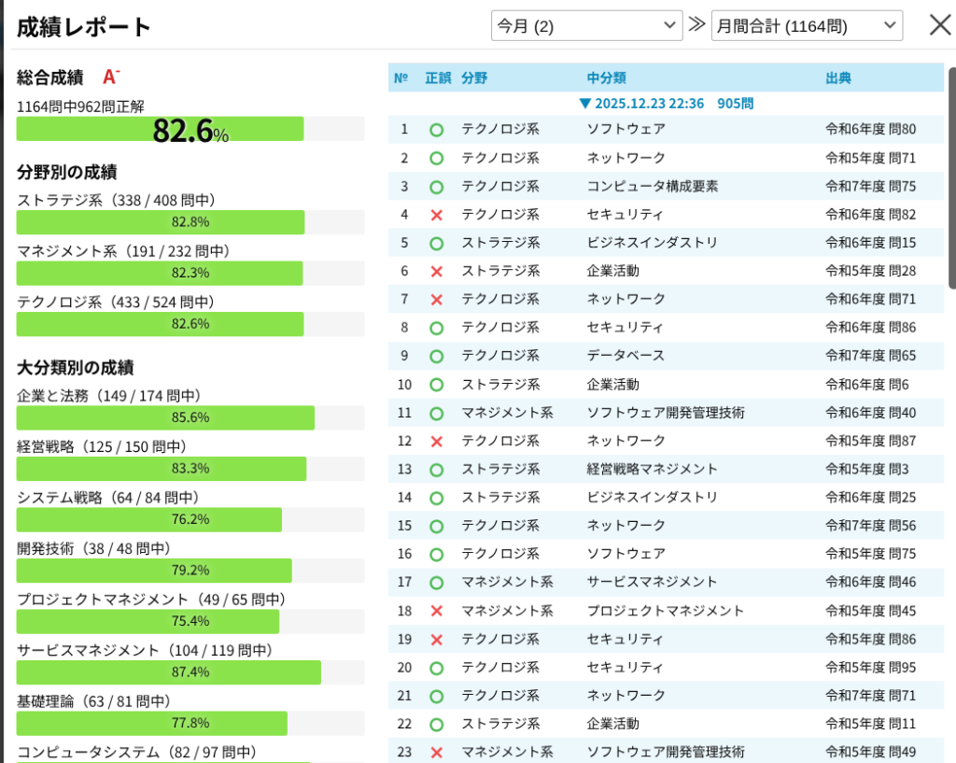Click the 中分類 column header
This screenshot has height=763, width=956.
click(x=606, y=78)
